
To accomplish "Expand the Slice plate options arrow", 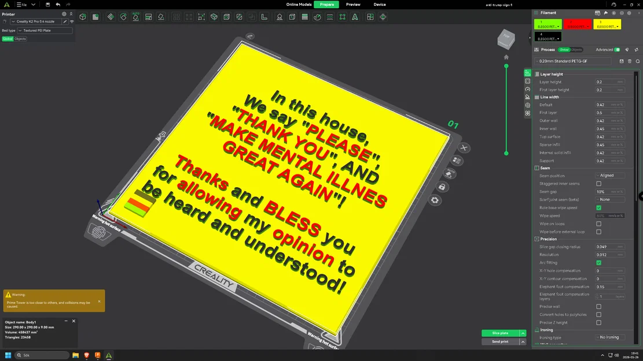I will [523, 333].
